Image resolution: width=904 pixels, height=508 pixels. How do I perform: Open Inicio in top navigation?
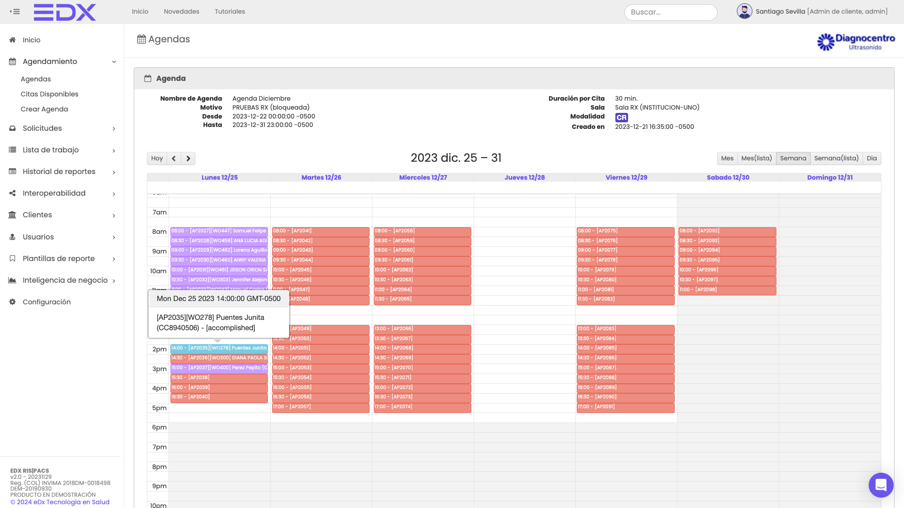[140, 11]
